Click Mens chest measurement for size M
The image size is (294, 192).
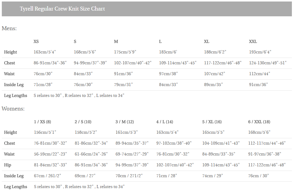133,63
